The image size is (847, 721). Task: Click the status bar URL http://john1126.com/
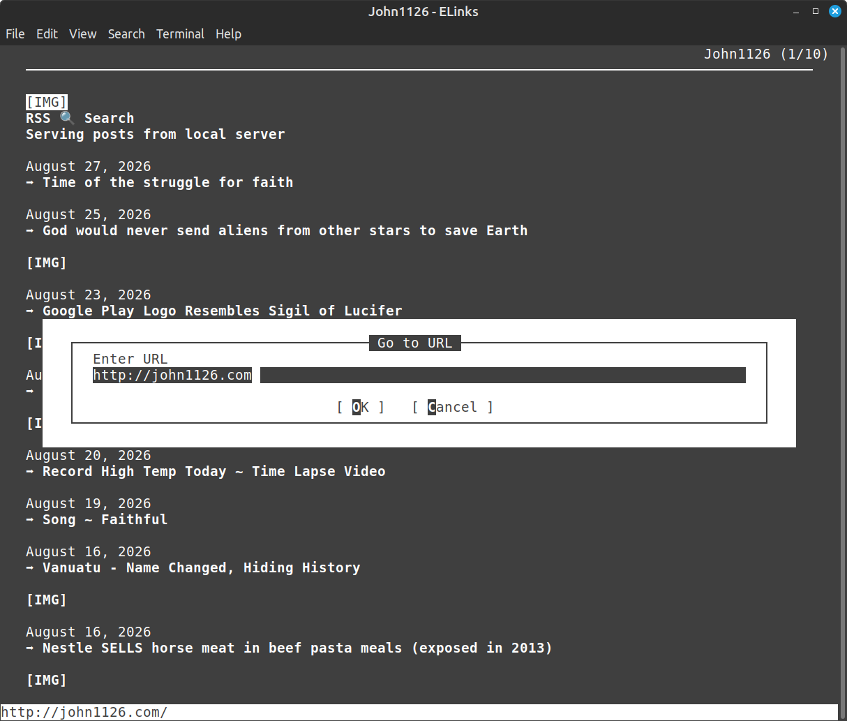(x=84, y=713)
